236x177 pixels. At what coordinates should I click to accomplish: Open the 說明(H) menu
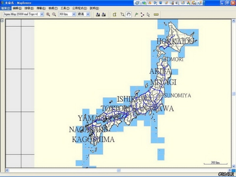pos(94,8)
